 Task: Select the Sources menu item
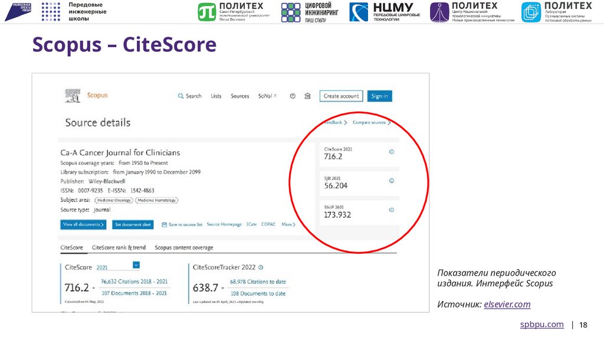coord(240,96)
